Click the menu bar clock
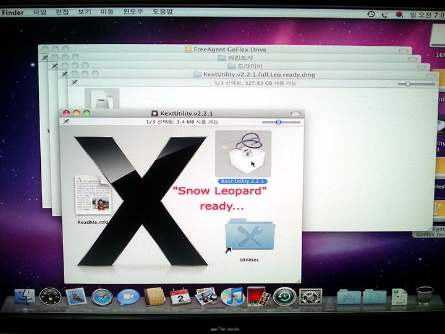Screen dimensions: 445x334 (x=427, y=14)
